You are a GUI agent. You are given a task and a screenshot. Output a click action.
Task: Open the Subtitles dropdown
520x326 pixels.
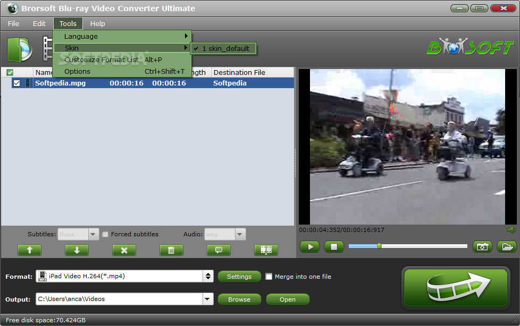click(93, 234)
